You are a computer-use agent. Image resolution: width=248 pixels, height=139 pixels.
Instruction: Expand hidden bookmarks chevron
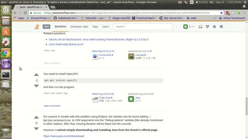click(215, 18)
